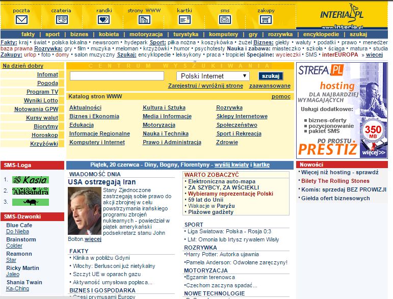Open the zakupy shopping cart icon
The width and height of the screenshot is (393, 299).
click(266, 20)
